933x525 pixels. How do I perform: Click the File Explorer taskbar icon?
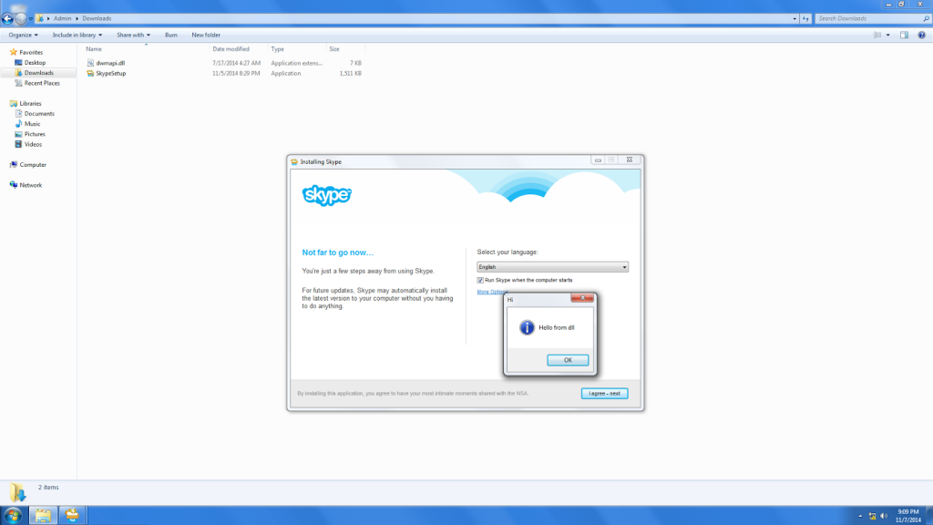(43, 516)
